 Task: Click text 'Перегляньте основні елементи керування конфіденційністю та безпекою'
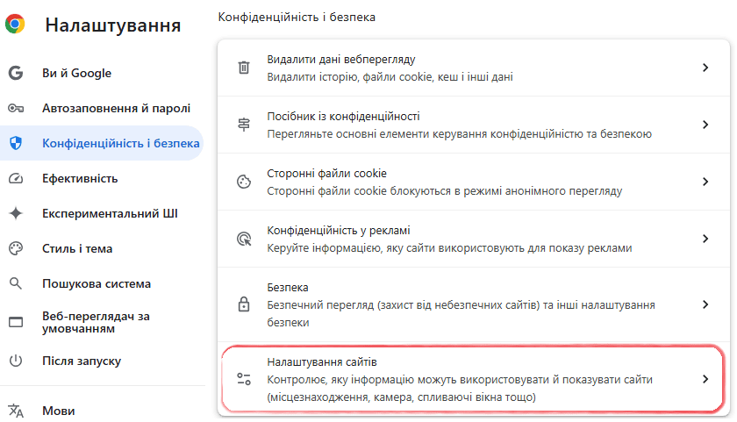tap(459, 134)
